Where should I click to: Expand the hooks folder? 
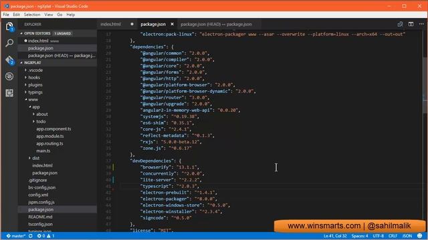pos(25,77)
